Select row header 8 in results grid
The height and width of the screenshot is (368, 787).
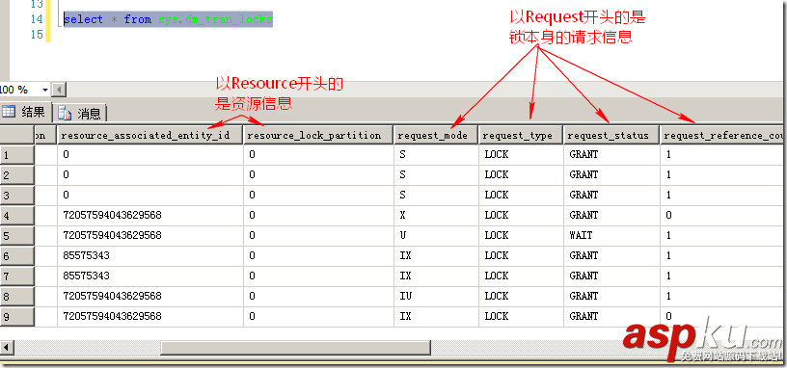[17, 297]
